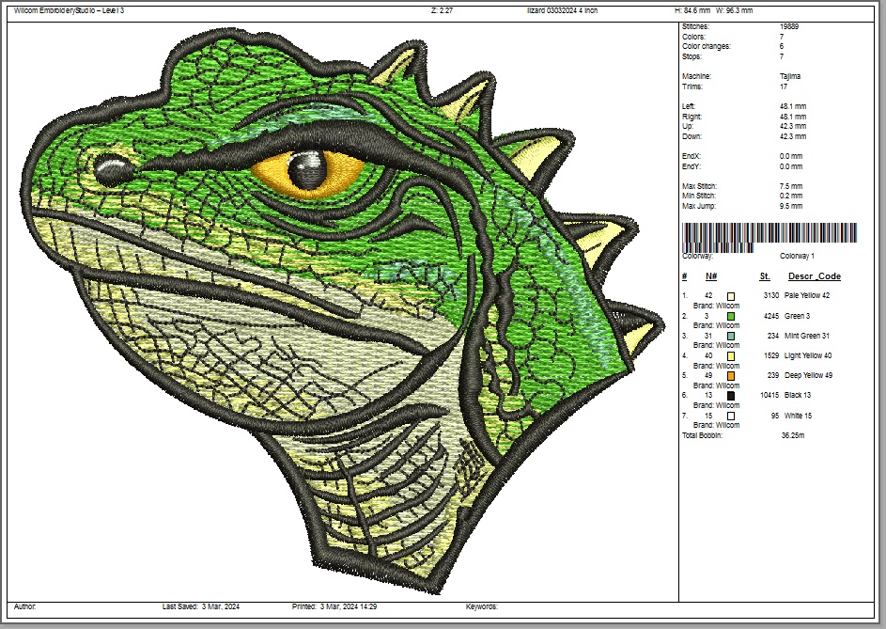Viewport: 886px width, 629px height.
Task: Click the 'Author:' field in the footer
Action: click(x=25, y=607)
